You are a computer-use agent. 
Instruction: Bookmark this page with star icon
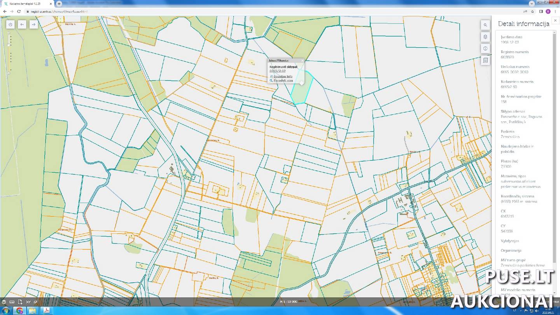pos(532,11)
